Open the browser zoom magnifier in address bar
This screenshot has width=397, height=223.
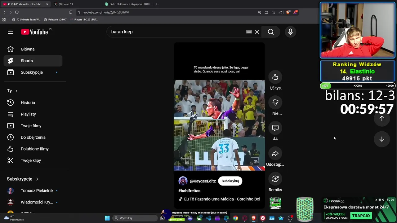click(x=273, y=12)
